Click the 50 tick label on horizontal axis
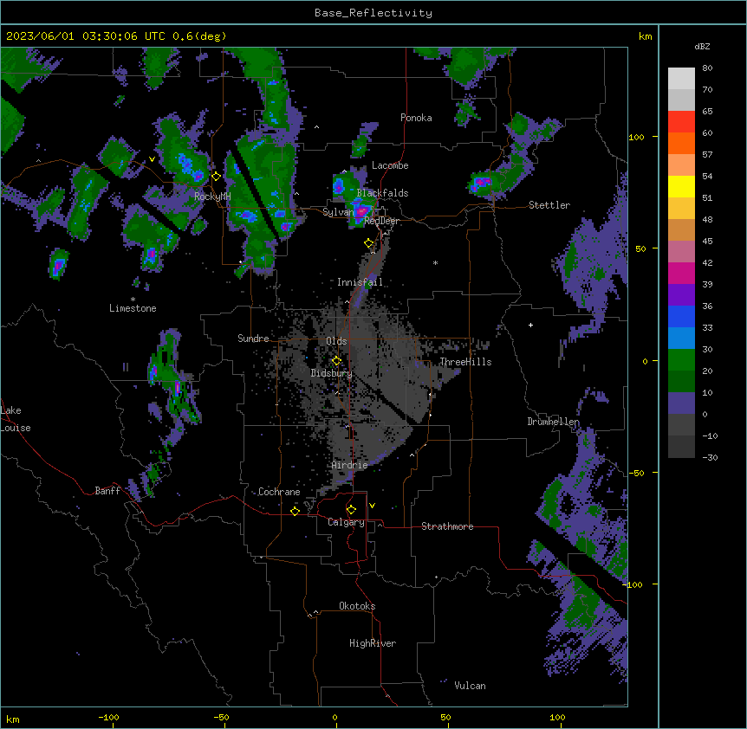This screenshot has height=729, width=747. click(445, 717)
